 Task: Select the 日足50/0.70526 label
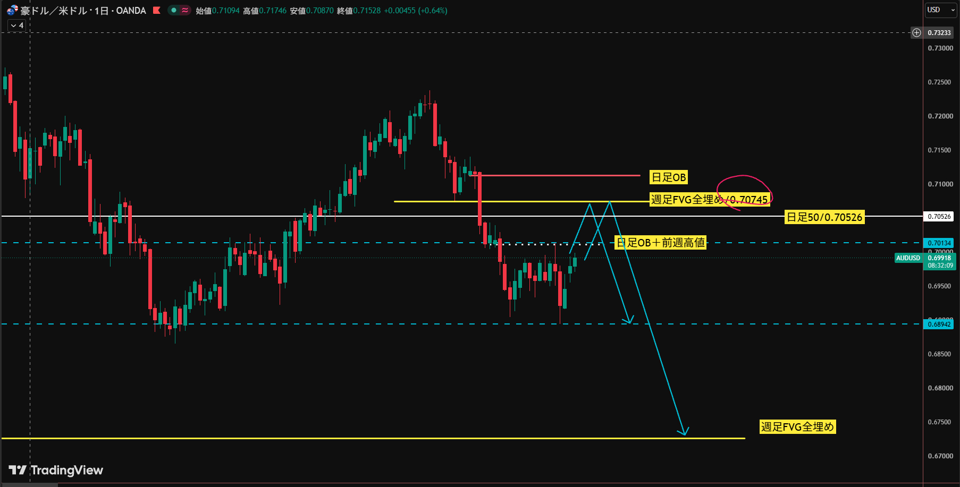coord(824,217)
